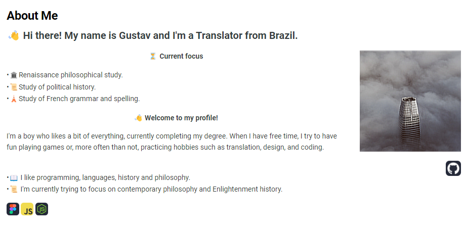
Task: Click the waving hand emoji in greeting
Action: coord(14,36)
